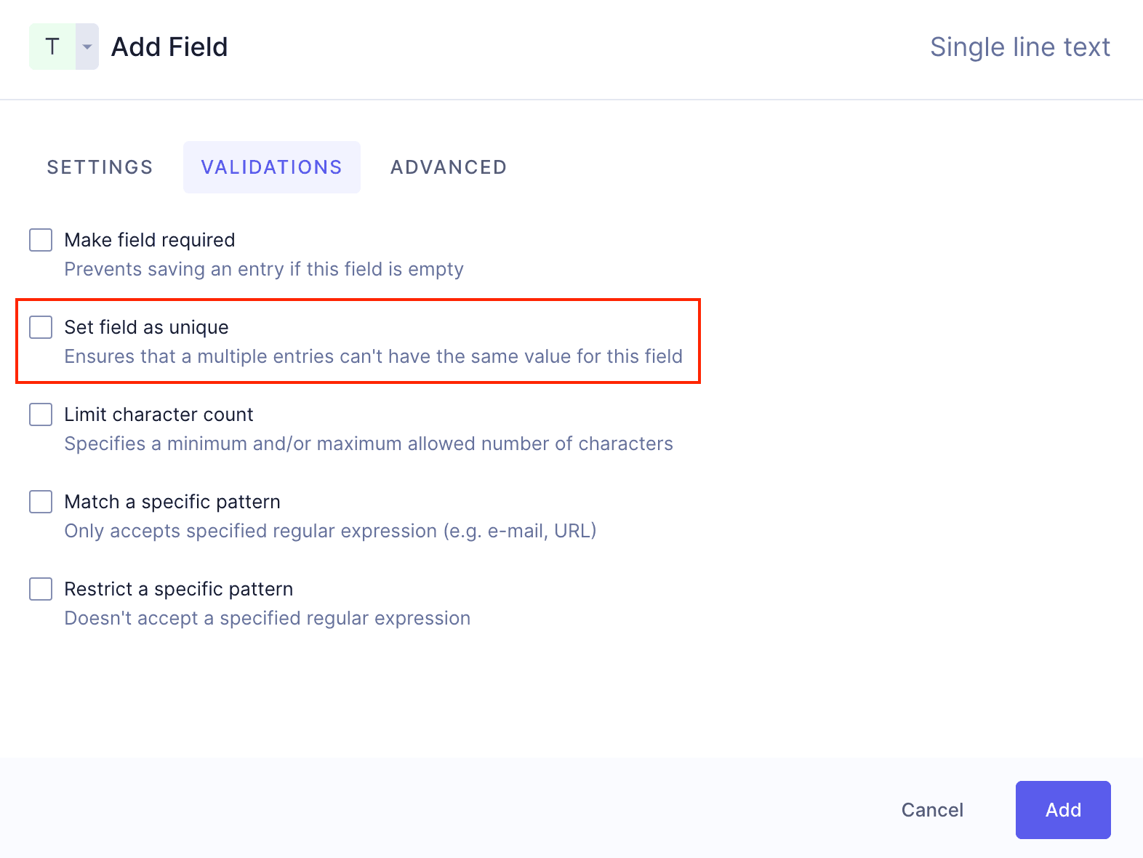This screenshot has width=1143, height=858.
Task: Switch to the ADVANCED tab
Action: tap(448, 167)
